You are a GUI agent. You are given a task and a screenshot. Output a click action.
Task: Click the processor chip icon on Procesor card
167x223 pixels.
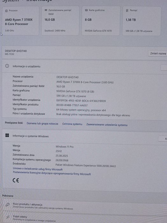pos(6,11)
